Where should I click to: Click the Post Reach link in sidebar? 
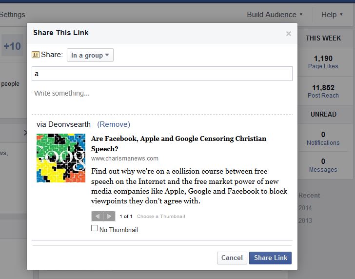point(323,96)
